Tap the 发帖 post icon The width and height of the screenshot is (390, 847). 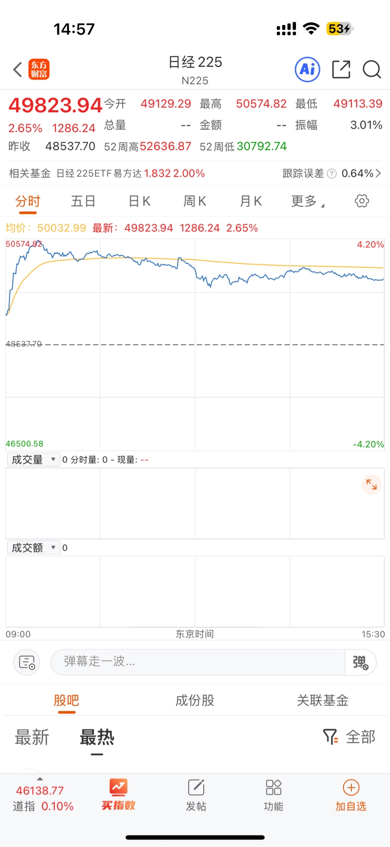(196, 795)
